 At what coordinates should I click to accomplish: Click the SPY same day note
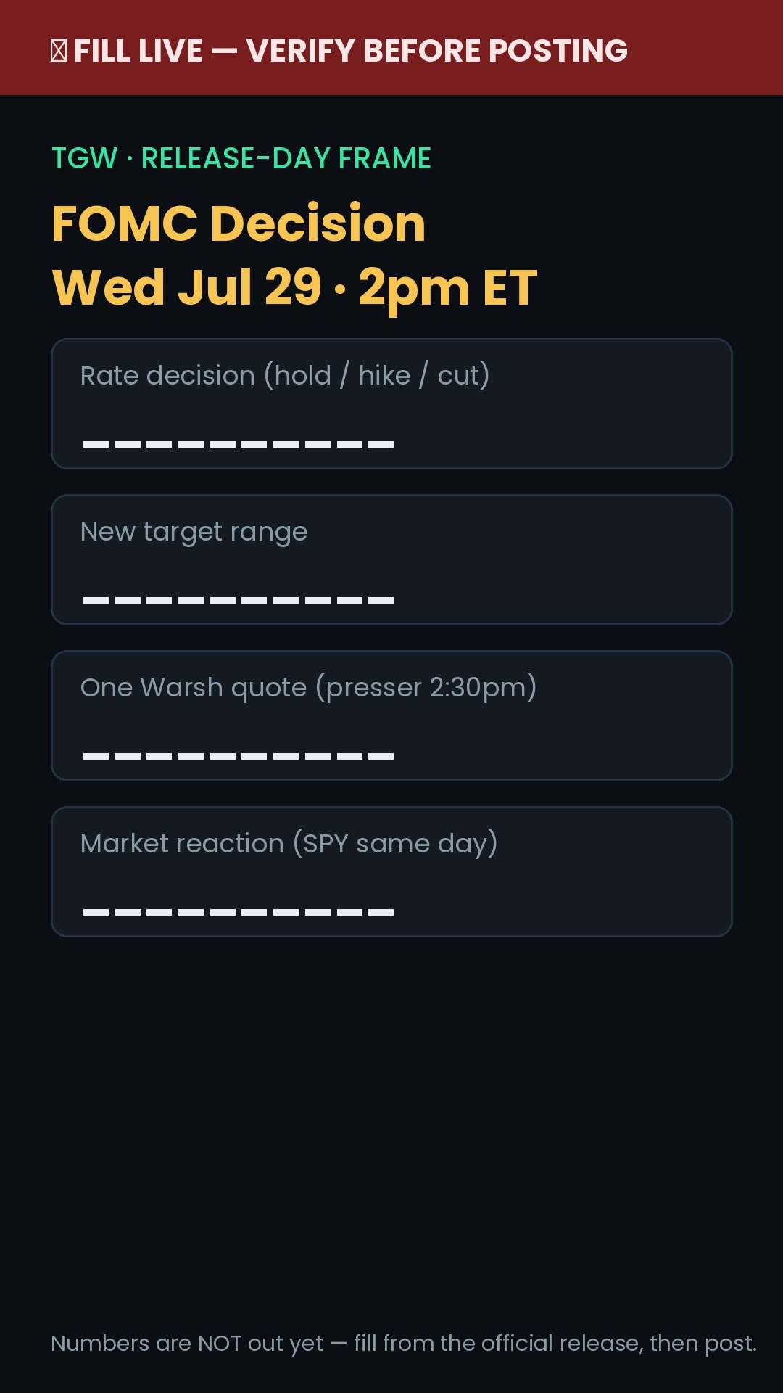395,844
